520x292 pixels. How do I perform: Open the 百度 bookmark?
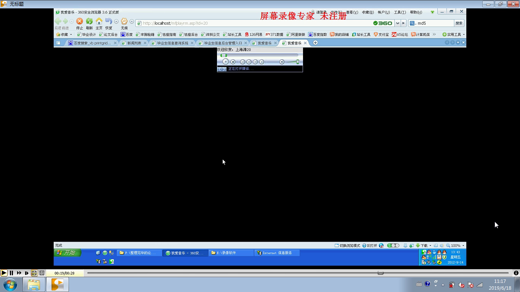(x=127, y=35)
